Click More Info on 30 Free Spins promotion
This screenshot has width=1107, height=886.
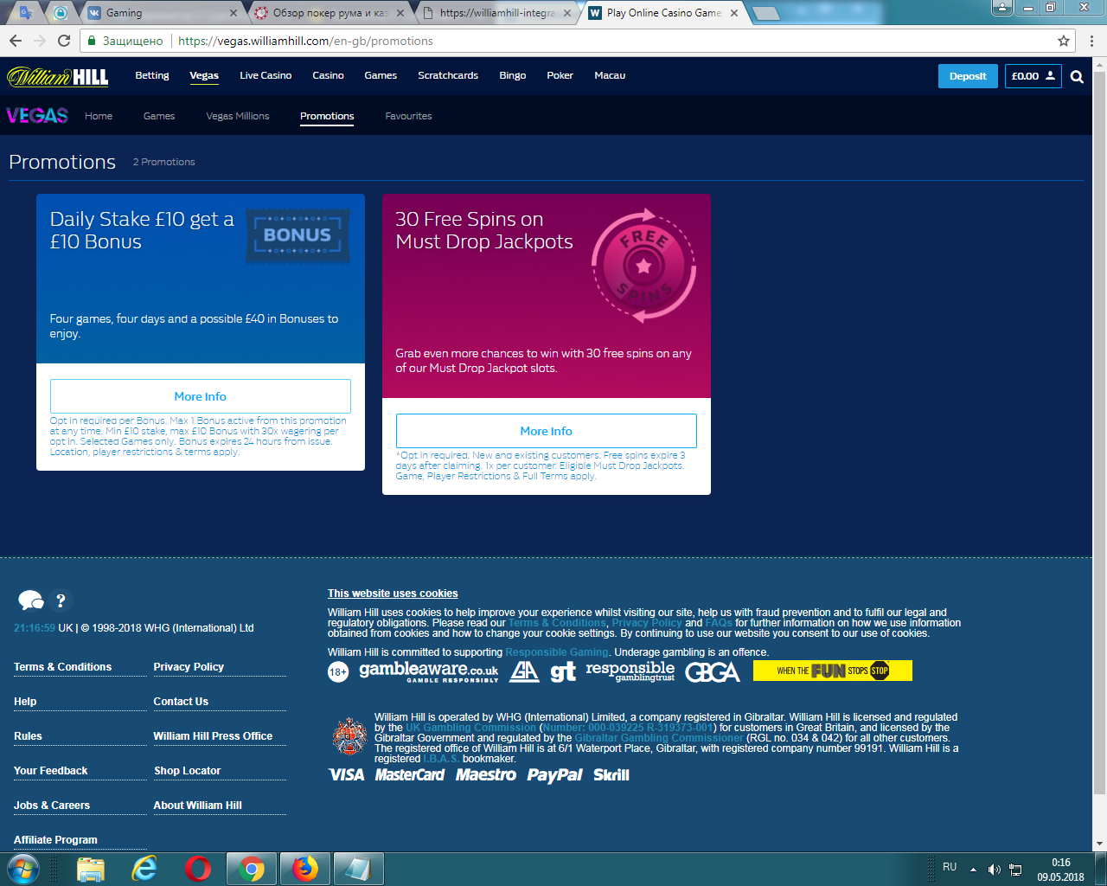[547, 431]
